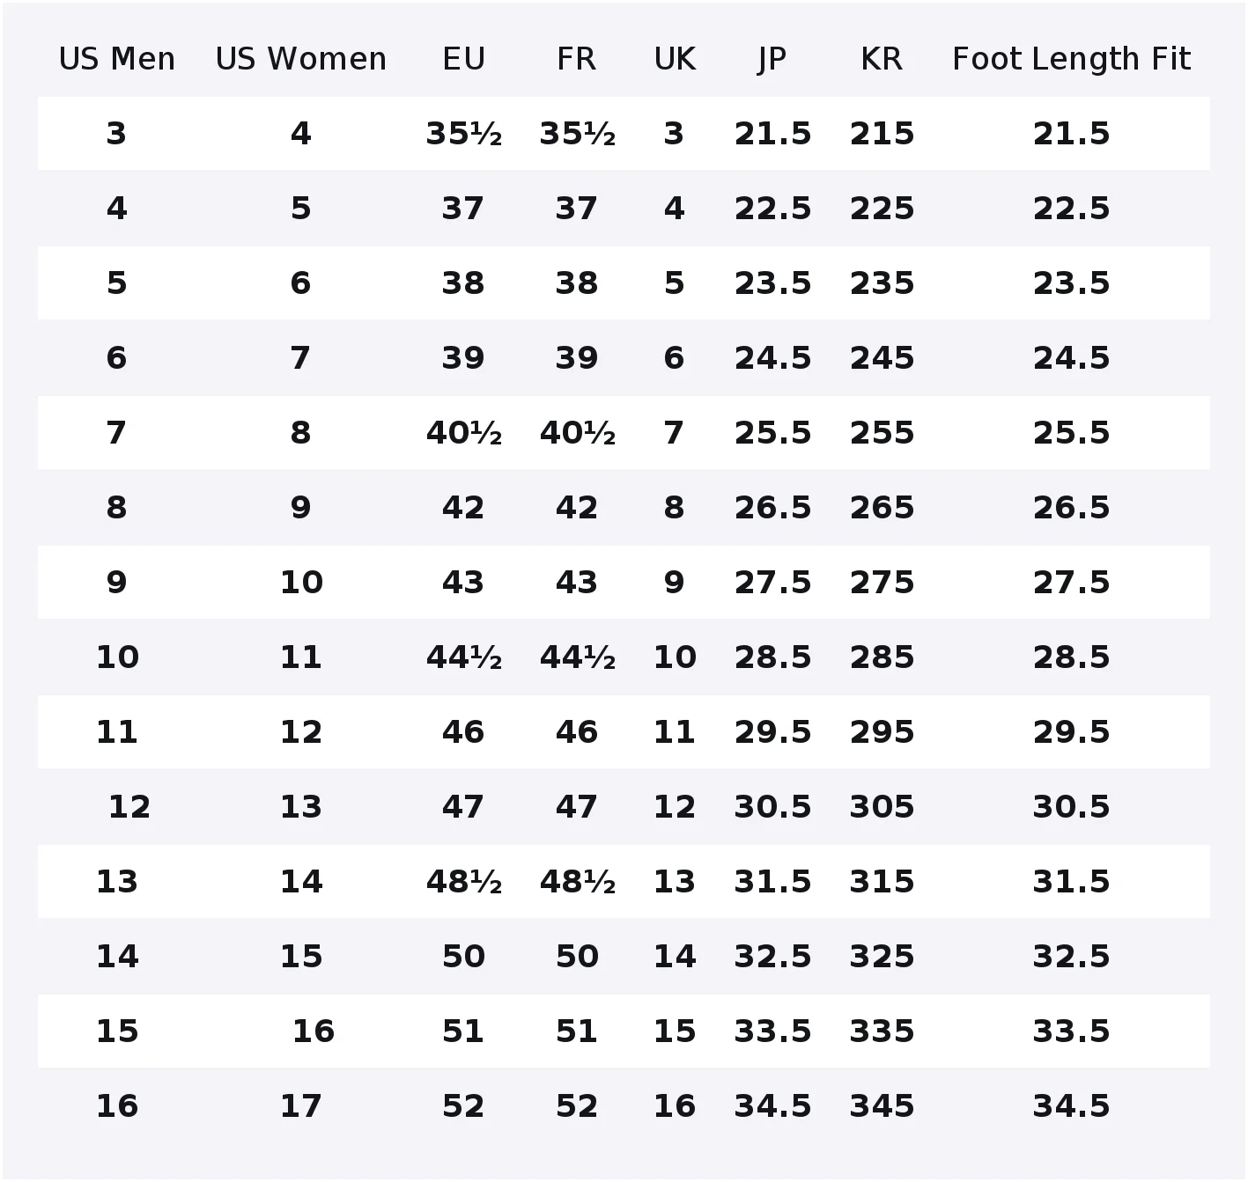Viewport: 1248px width, 1182px height.
Task: Click JP size 21.5 cell
Action: click(x=772, y=134)
